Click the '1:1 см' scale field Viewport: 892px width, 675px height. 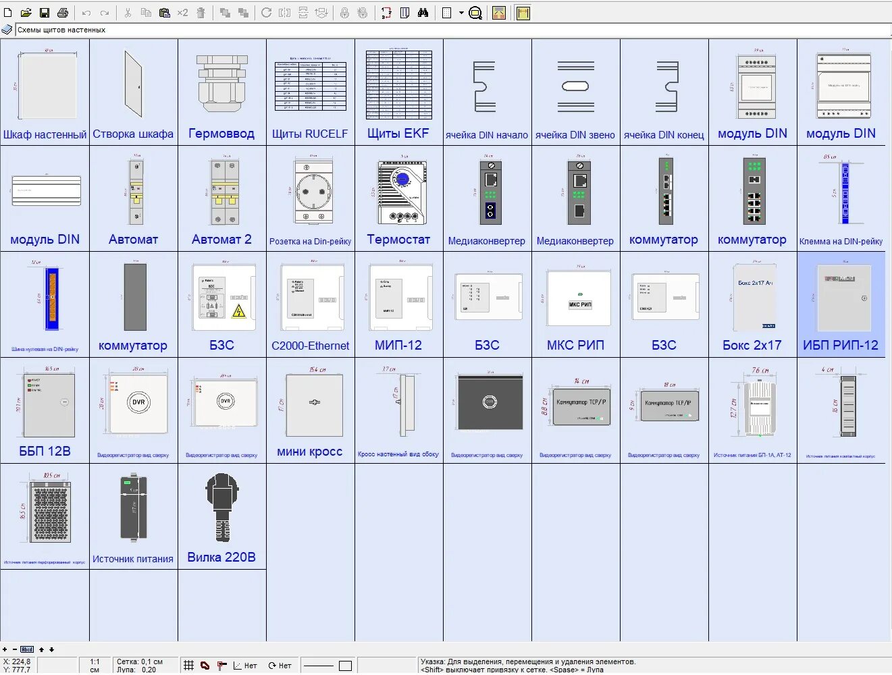point(95,666)
